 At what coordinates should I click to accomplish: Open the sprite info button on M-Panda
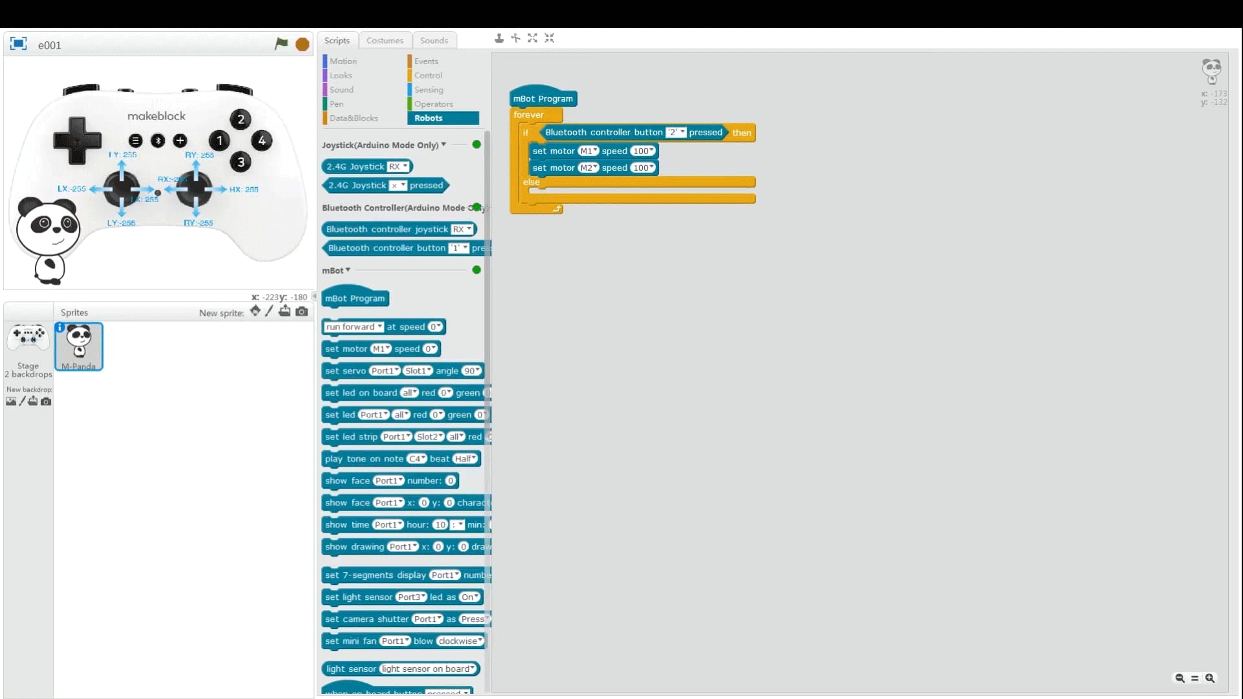point(60,327)
